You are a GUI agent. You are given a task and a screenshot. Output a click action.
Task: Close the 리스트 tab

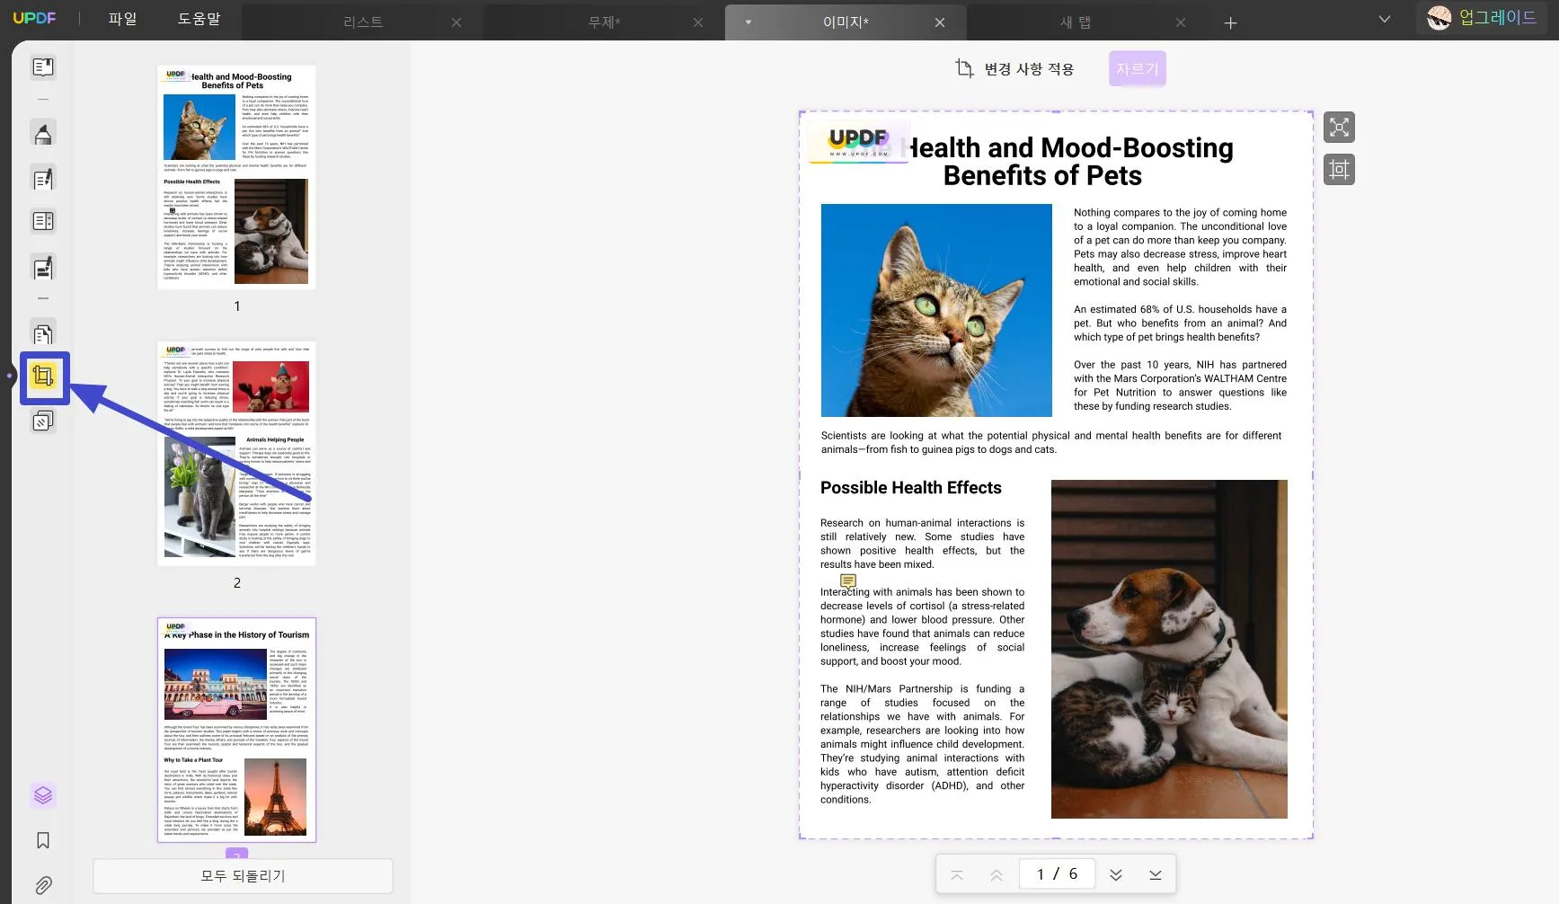click(456, 22)
